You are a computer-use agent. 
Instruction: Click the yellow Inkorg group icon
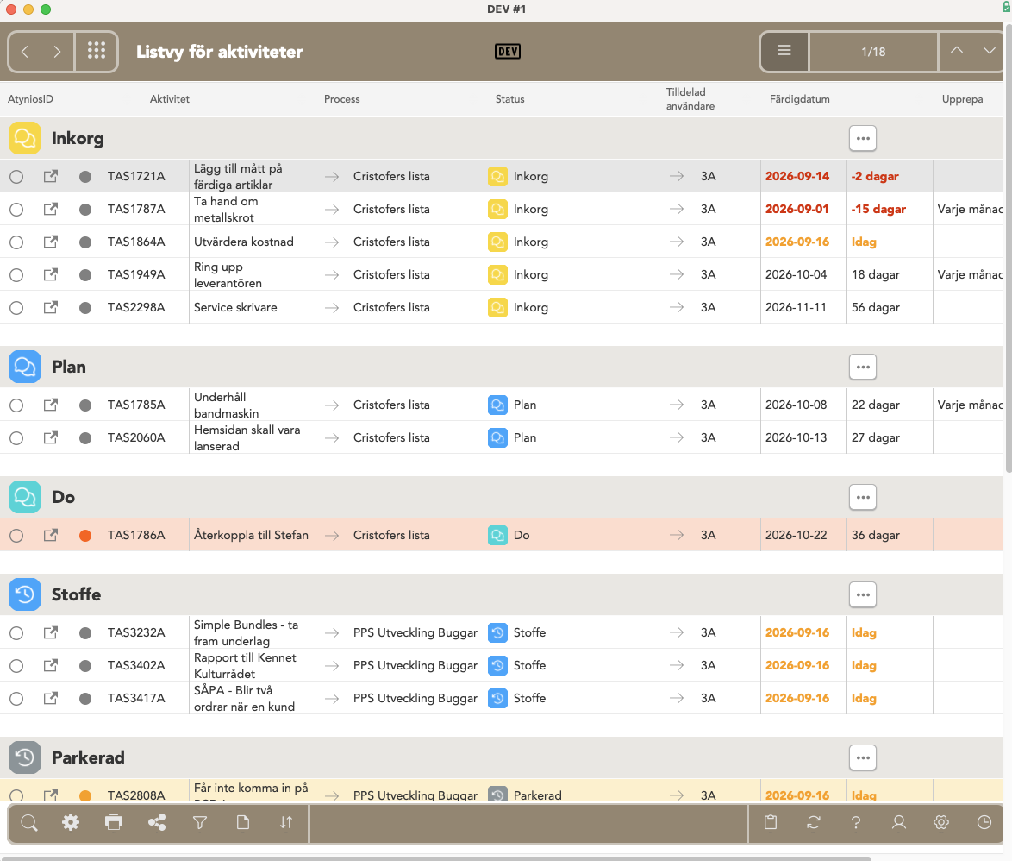24,138
